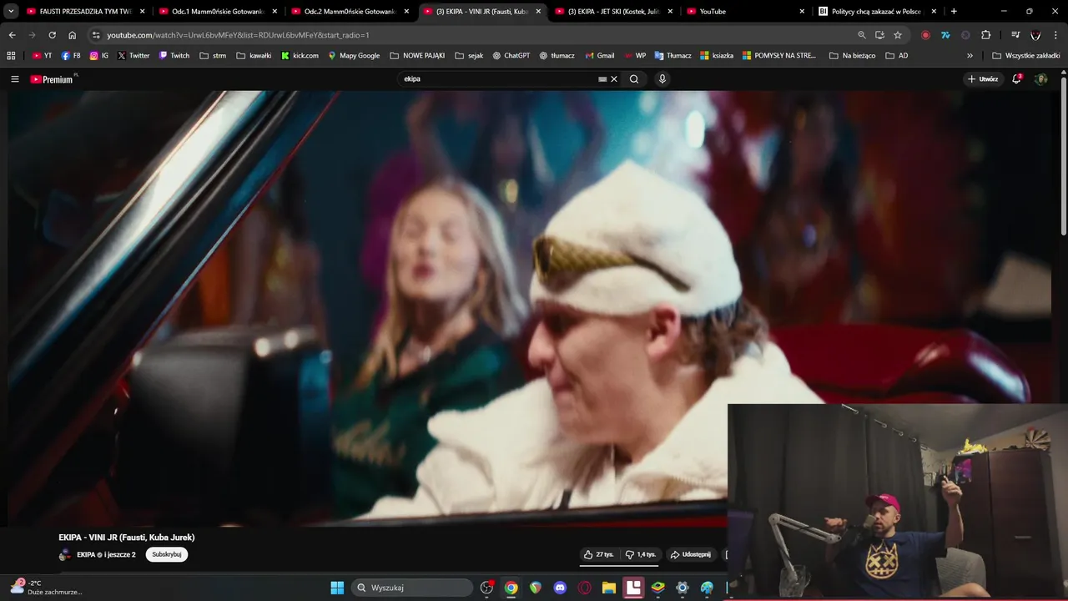The width and height of the screenshot is (1068, 601).
Task: Click the YouTube search input field
Action: (x=501, y=79)
